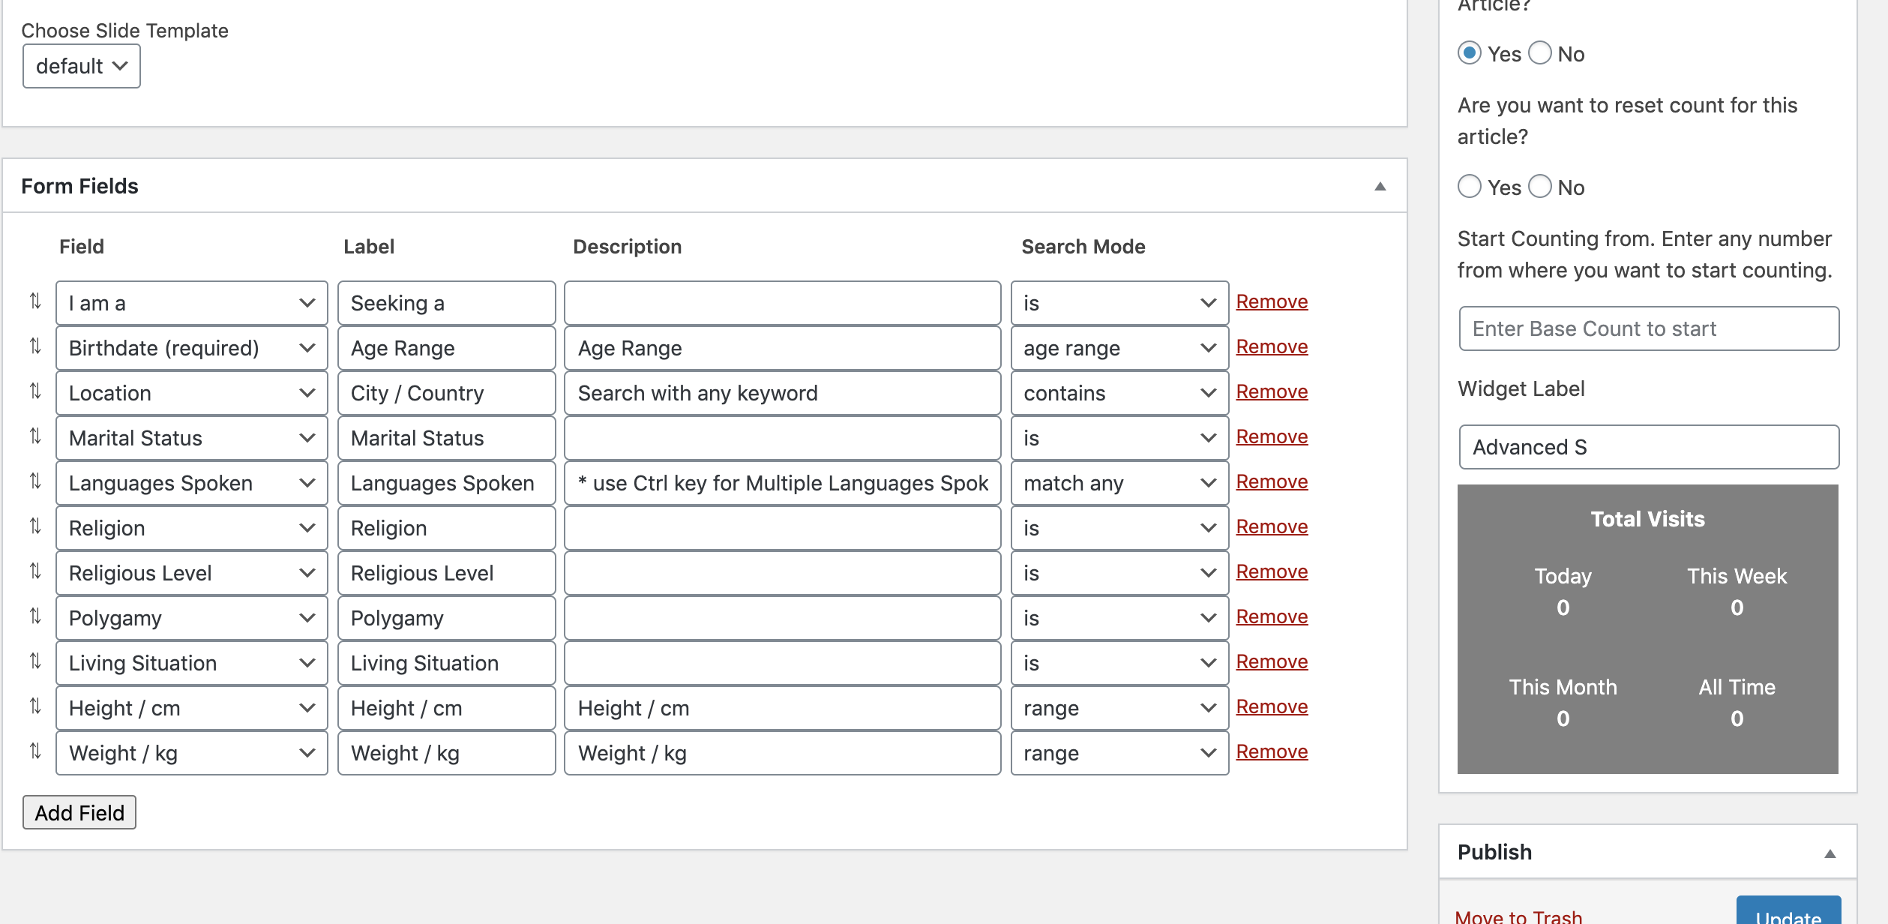
Task: Click the Update button
Action: (1788, 911)
